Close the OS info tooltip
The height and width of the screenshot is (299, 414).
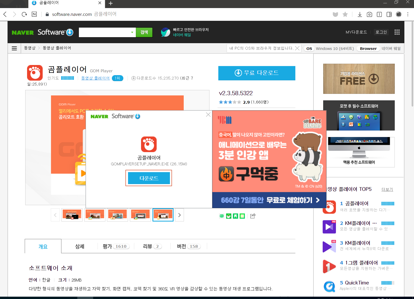pyautogui.click(x=297, y=48)
